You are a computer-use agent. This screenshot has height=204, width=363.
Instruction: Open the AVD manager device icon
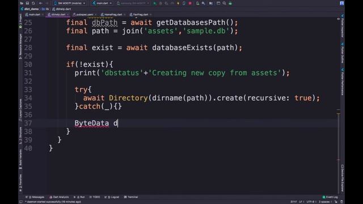197,3
